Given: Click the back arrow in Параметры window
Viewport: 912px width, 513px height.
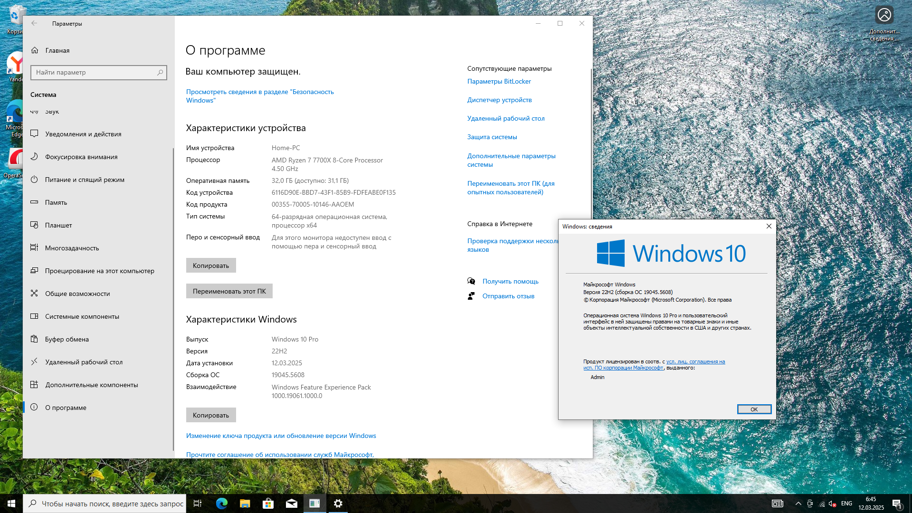Looking at the screenshot, I should coord(34,23).
